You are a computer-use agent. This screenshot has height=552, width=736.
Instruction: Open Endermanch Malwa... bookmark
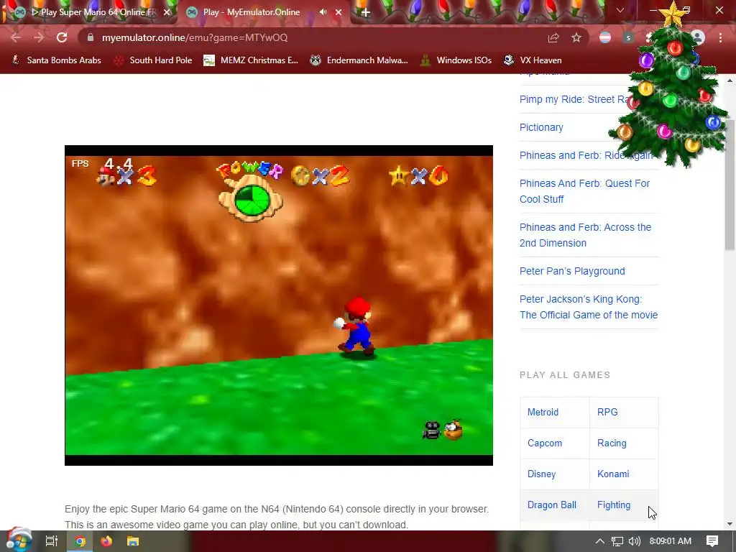(359, 60)
